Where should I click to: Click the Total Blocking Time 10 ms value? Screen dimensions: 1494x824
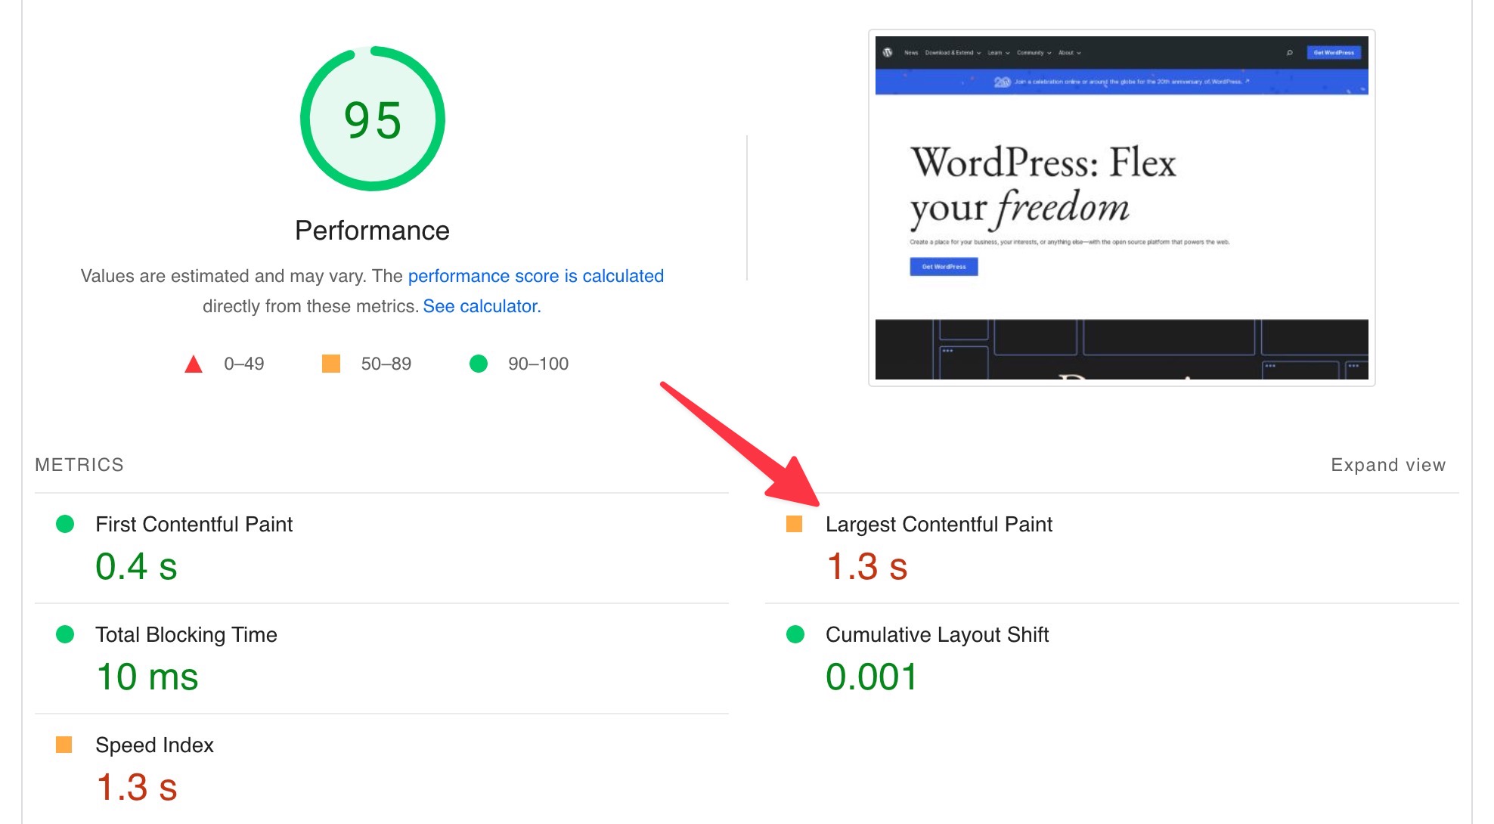[147, 677]
